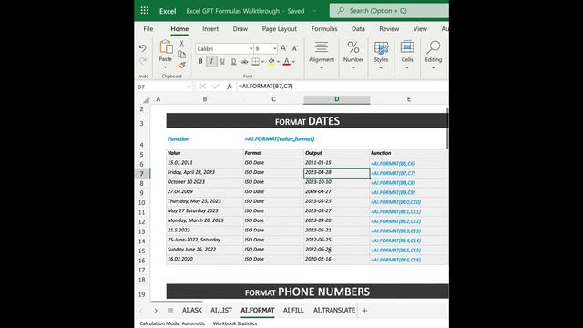
Task: Click the next sheet arrow
Action: point(156,311)
